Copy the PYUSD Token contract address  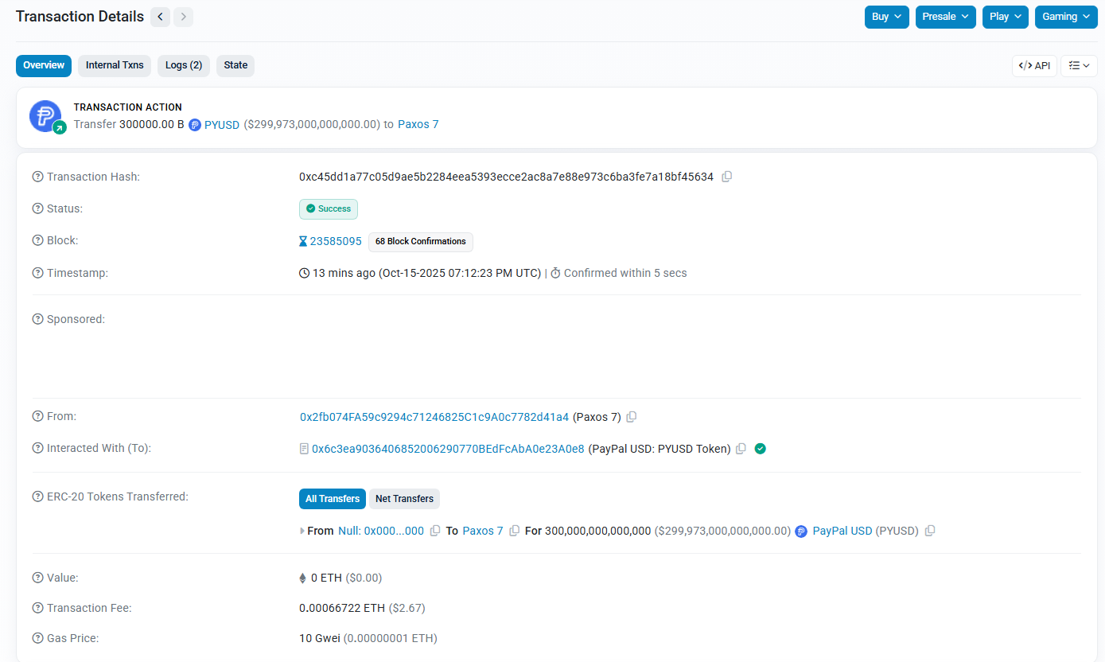click(741, 449)
